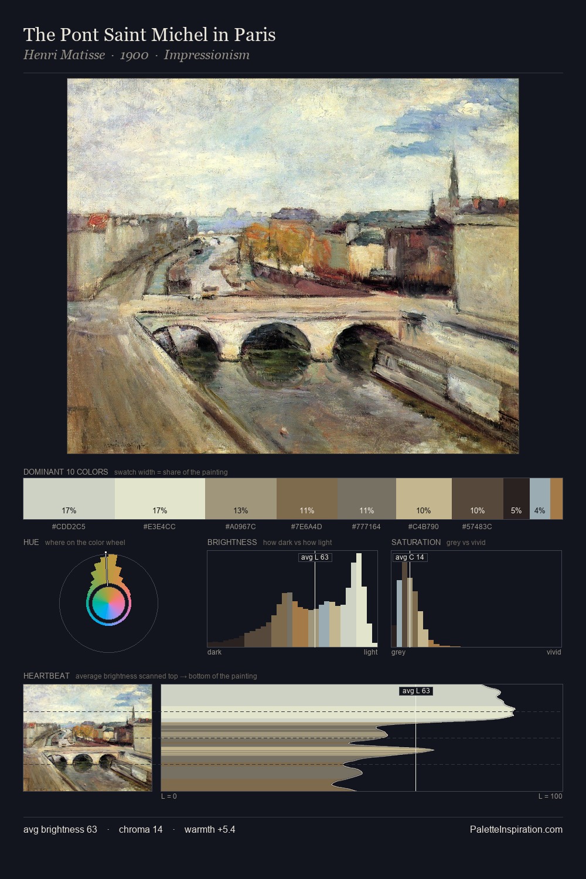
Task: Click the BRIGHTNESS section heading
Action: 232,542
